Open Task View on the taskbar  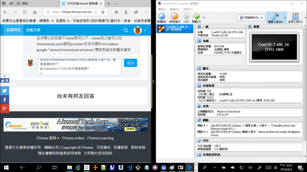[55, 168]
